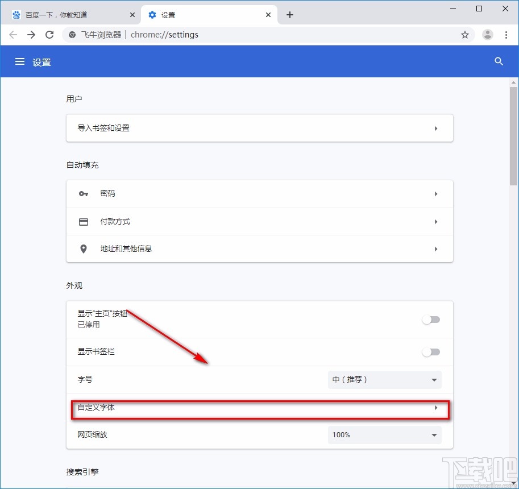
Task: Open the 字号 dropdown showing 中（推荐）
Action: point(384,379)
